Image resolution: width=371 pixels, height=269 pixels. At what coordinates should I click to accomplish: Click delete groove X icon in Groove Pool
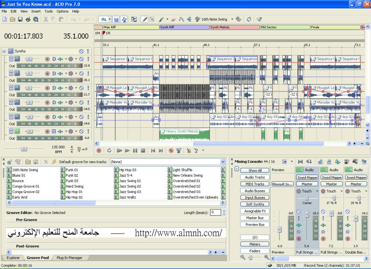(x=46, y=162)
